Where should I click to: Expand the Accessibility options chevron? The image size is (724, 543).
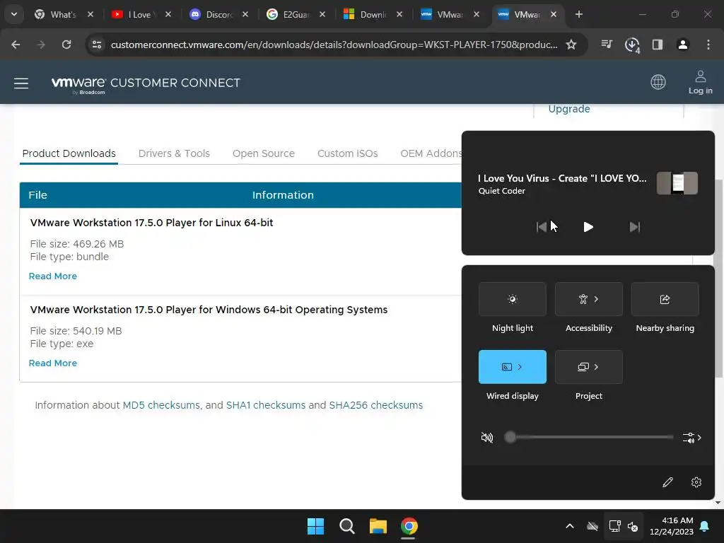click(596, 299)
